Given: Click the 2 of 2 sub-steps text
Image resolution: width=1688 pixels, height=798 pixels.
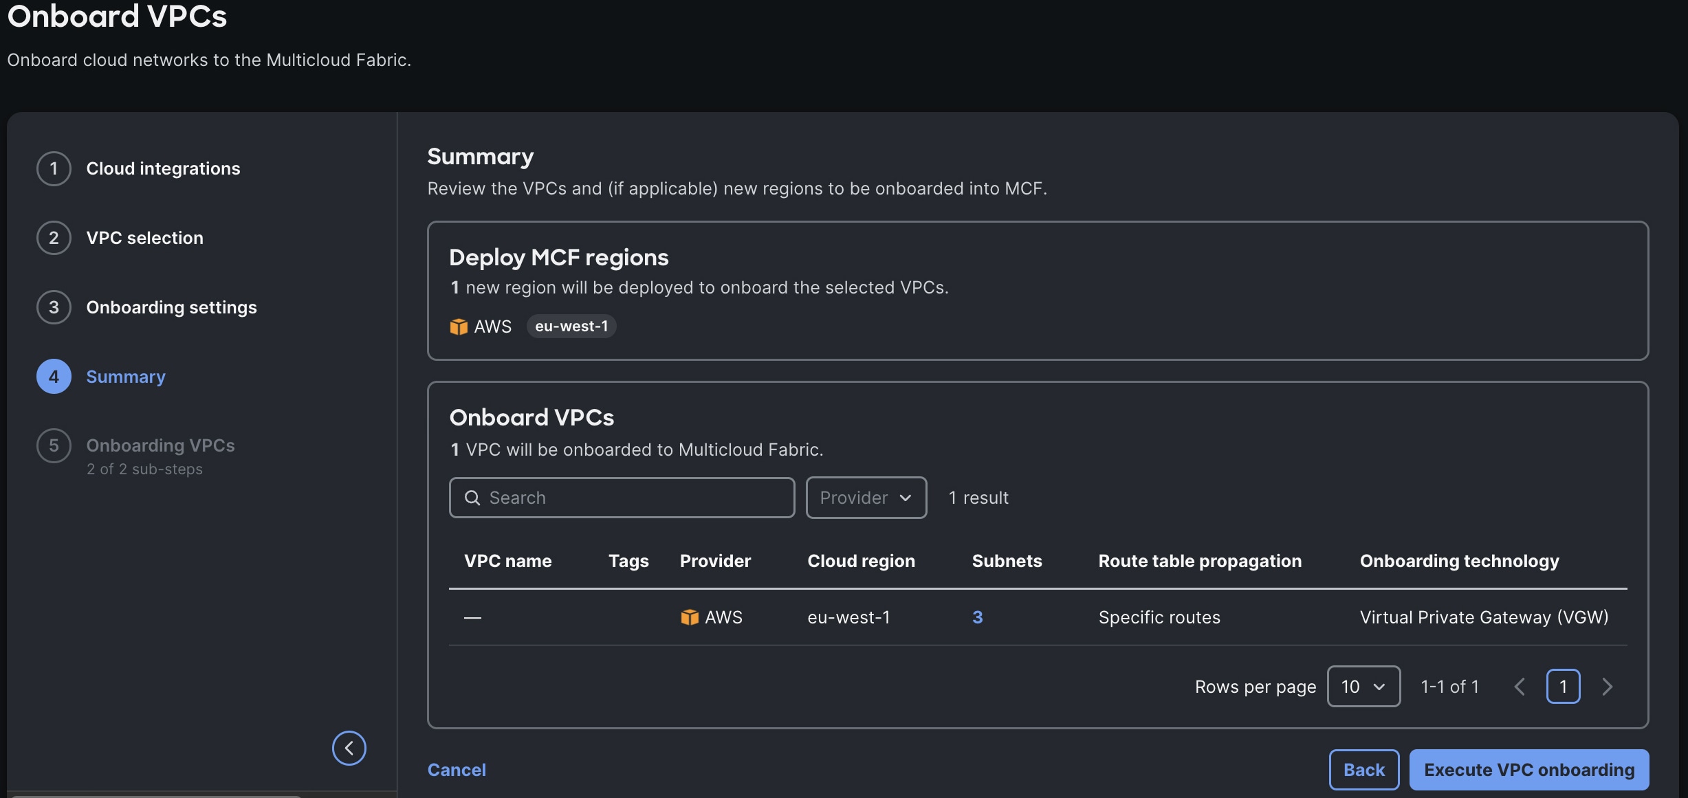Looking at the screenshot, I should pyautogui.click(x=145, y=469).
